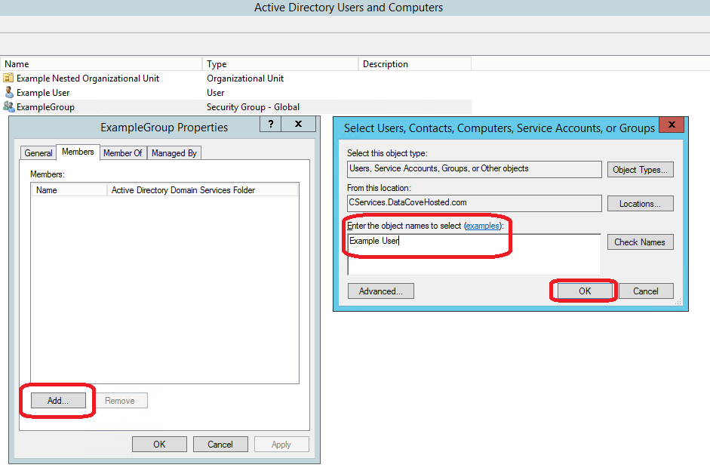Click the Example User person icon
710x474 pixels.
8,92
